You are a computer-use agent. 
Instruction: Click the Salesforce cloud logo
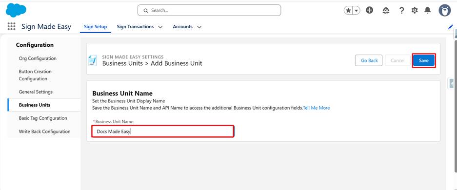tap(16, 10)
